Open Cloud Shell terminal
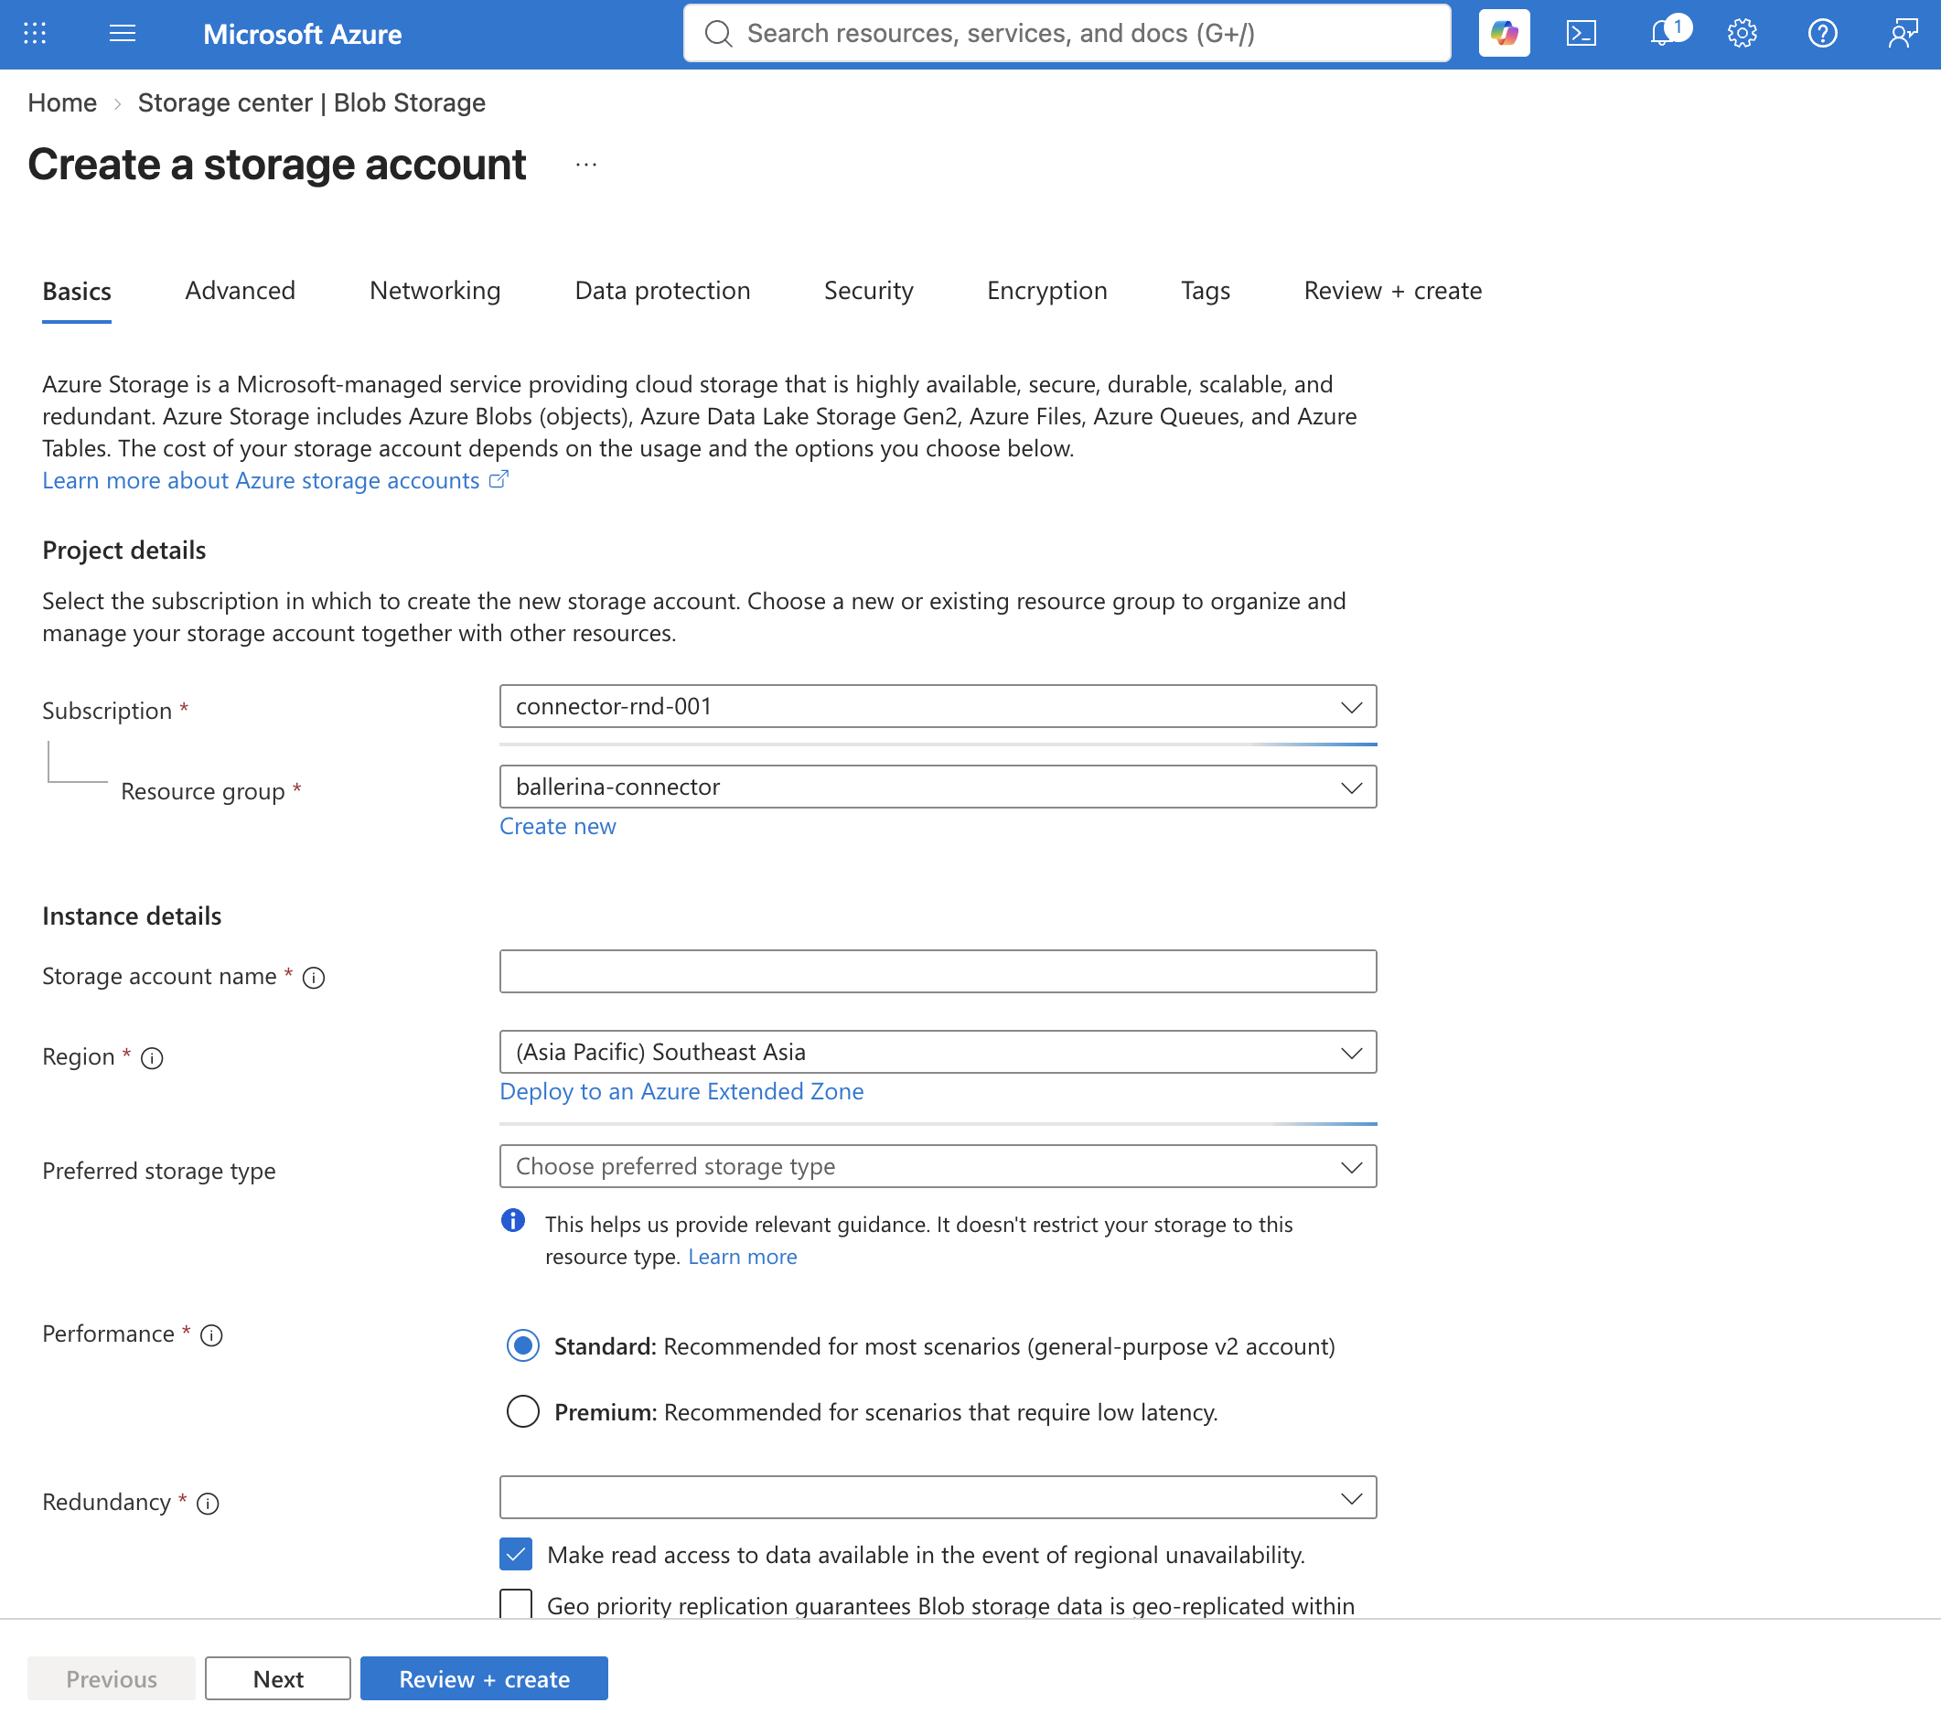 (x=1582, y=34)
